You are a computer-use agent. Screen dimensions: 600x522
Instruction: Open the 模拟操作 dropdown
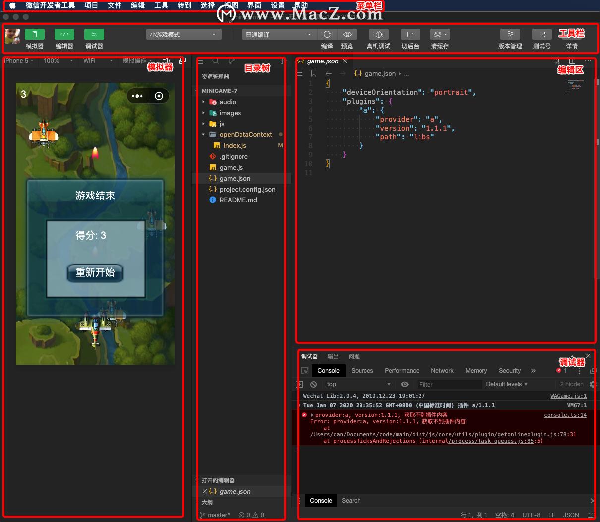[x=137, y=61]
